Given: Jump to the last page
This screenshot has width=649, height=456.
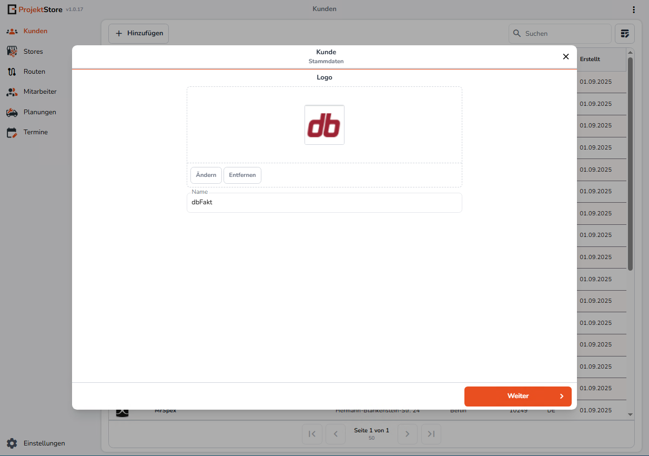Looking at the screenshot, I should coord(431,434).
